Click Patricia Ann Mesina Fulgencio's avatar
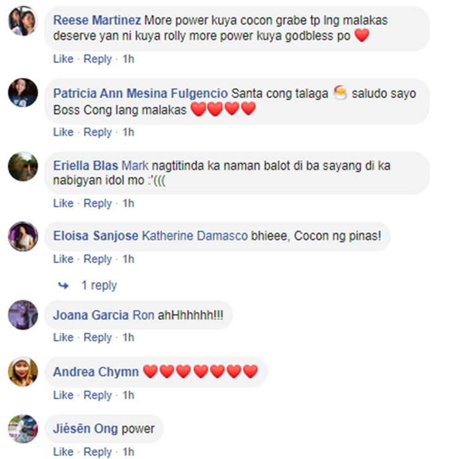The width and height of the screenshot is (459, 459). [23, 93]
